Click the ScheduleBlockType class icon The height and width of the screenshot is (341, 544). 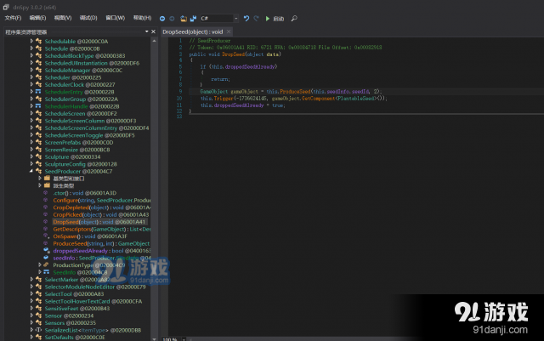(38, 55)
